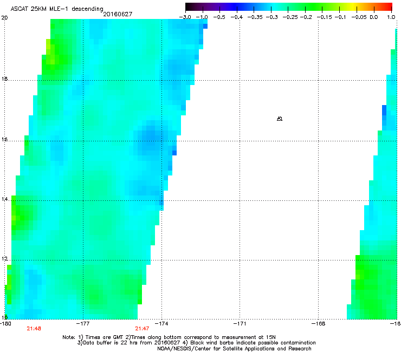Click the red time label 21:48
Viewport: 401px width, 352px height.
coord(34,329)
